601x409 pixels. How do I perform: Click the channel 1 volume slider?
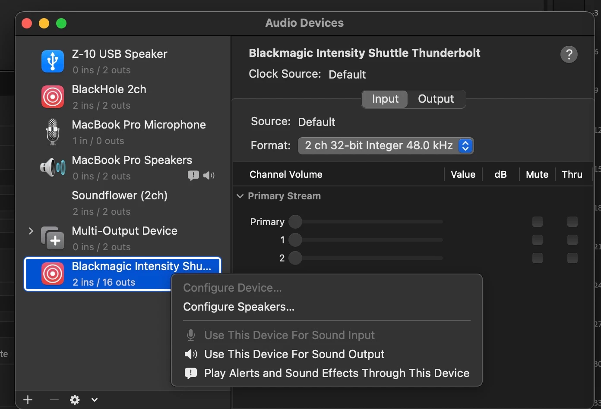(x=366, y=240)
